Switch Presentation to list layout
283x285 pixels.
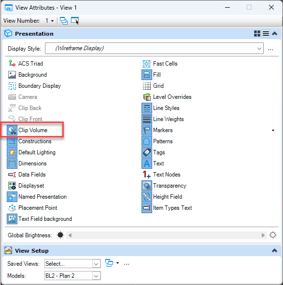(266, 34)
